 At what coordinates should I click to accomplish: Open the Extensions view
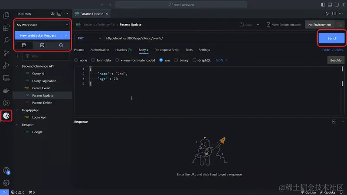tap(6, 28)
